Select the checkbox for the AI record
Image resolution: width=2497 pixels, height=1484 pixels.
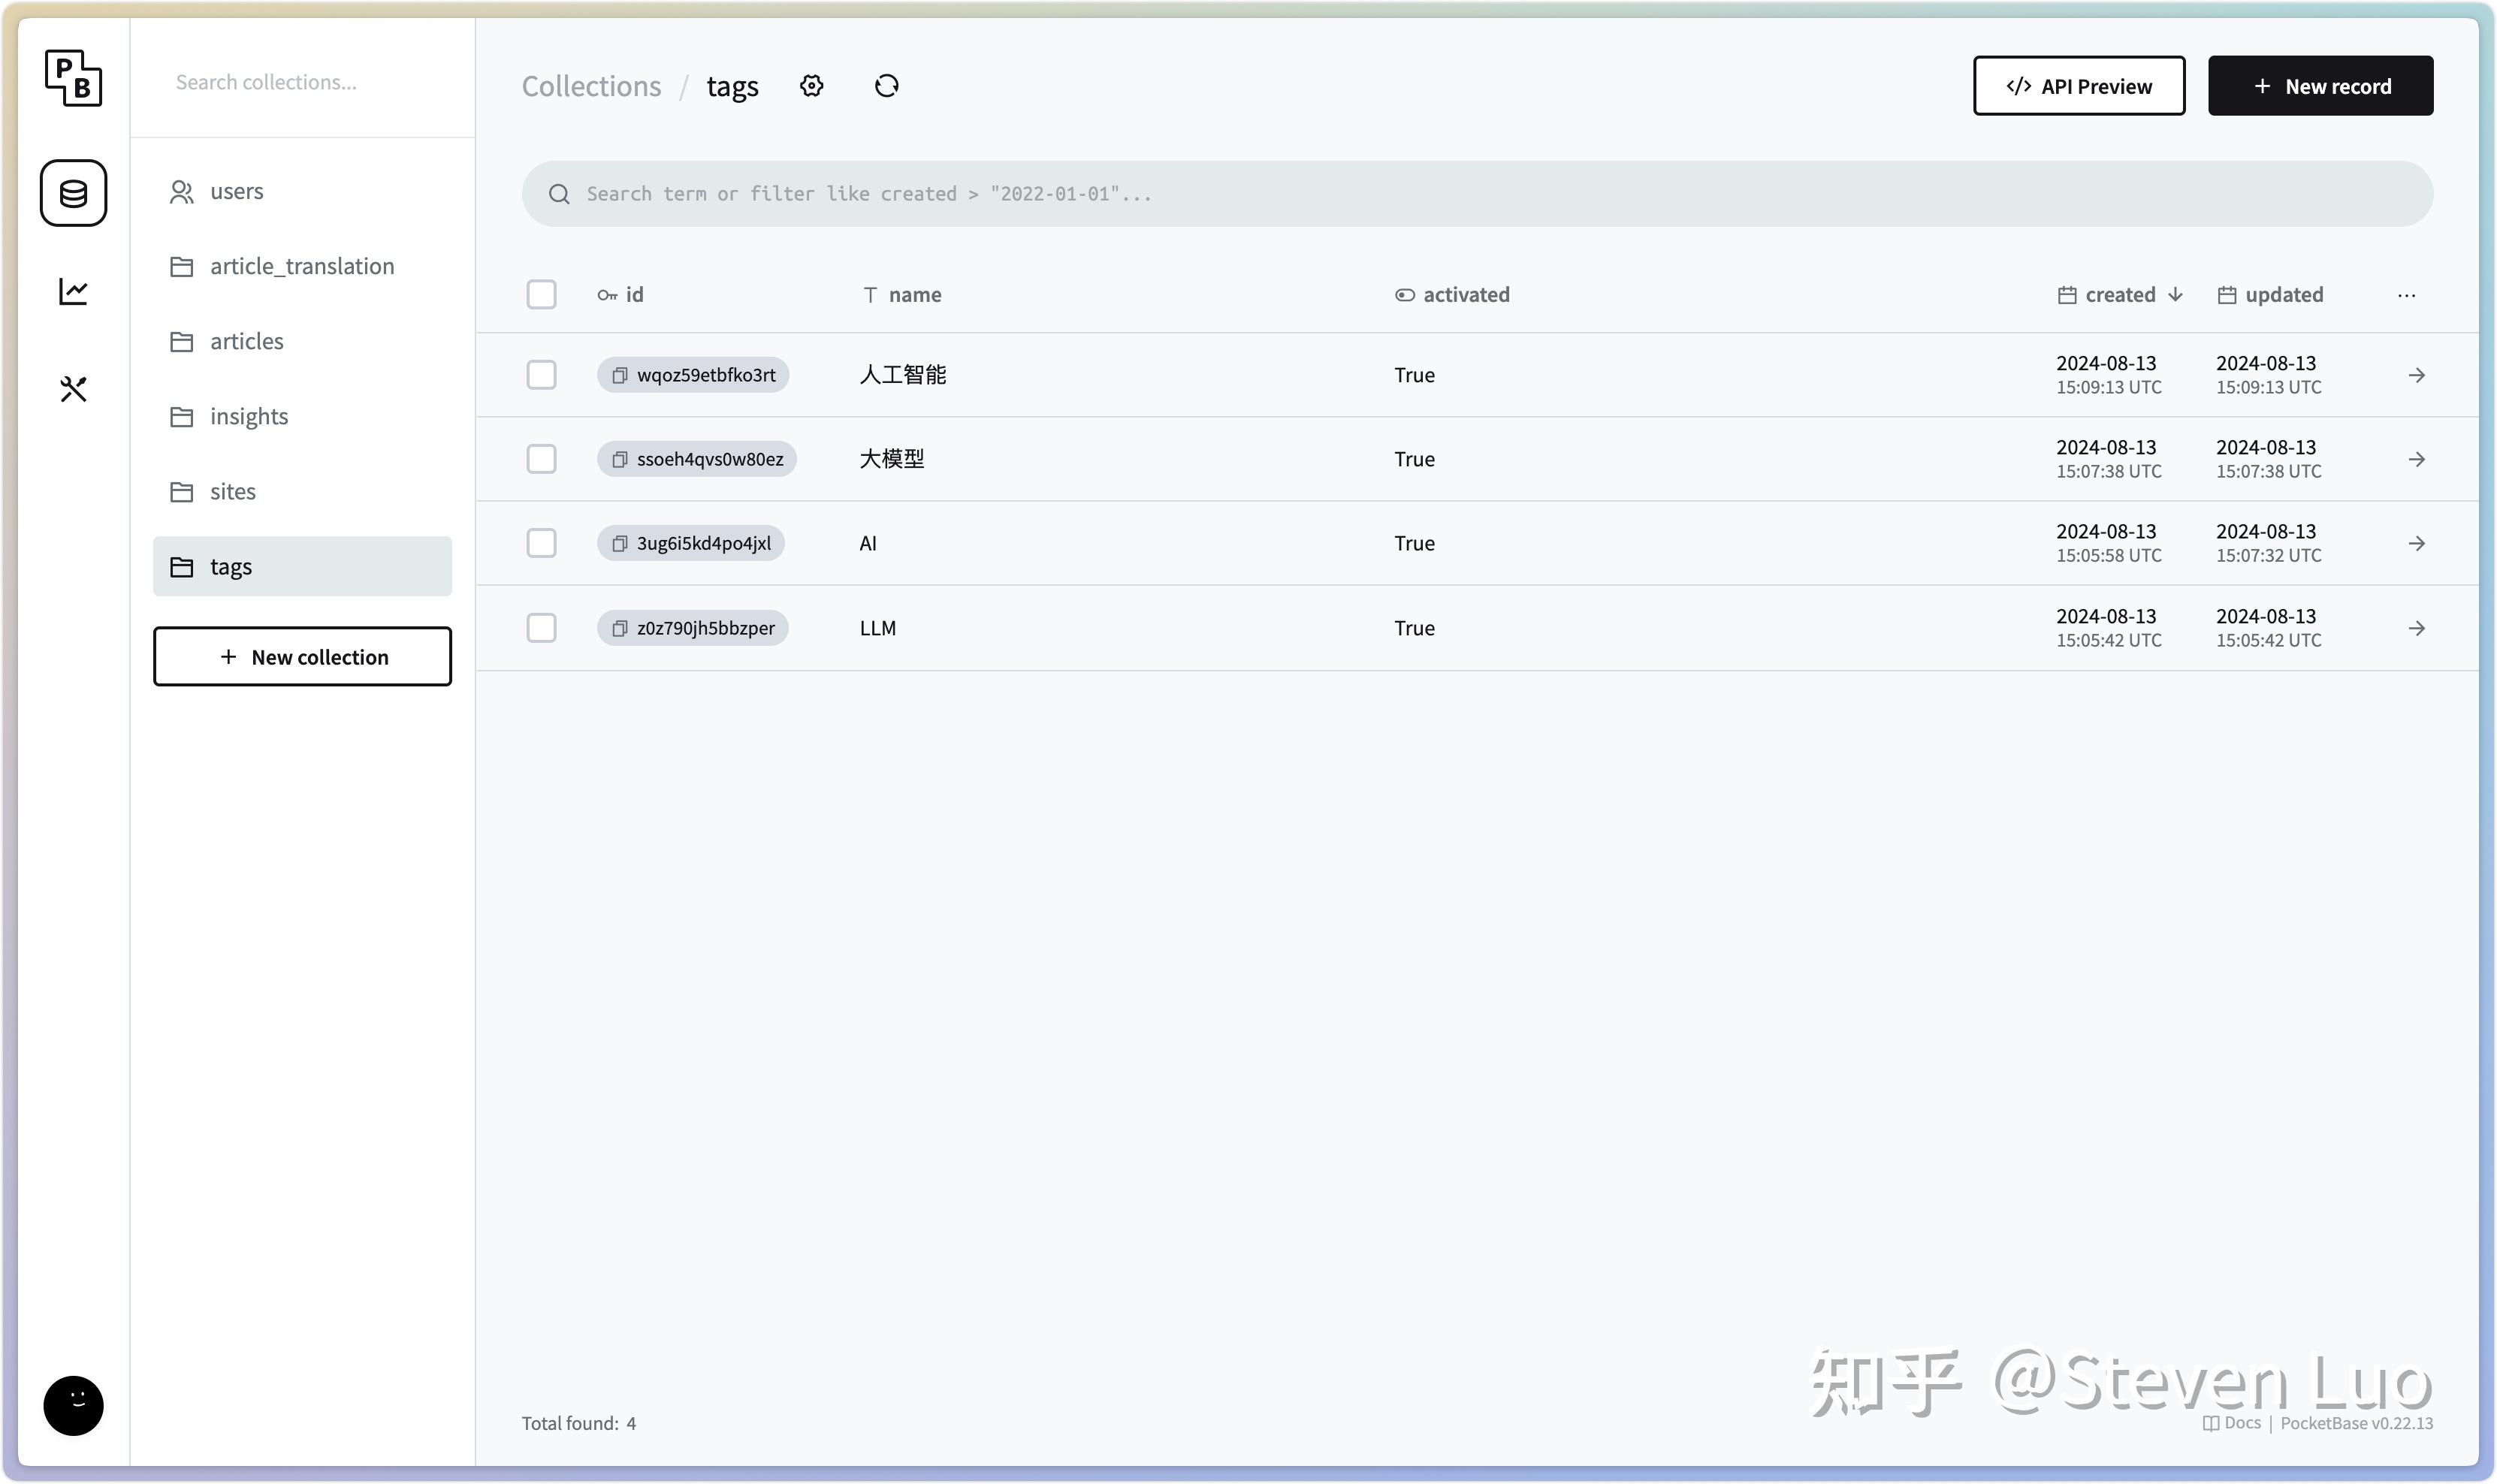coord(541,542)
